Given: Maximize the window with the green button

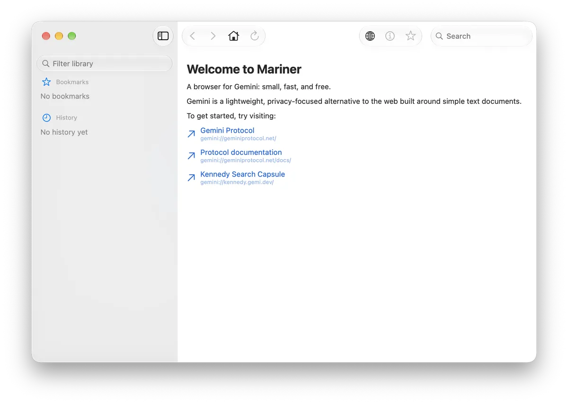Looking at the screenshot, I should point(72,36).
